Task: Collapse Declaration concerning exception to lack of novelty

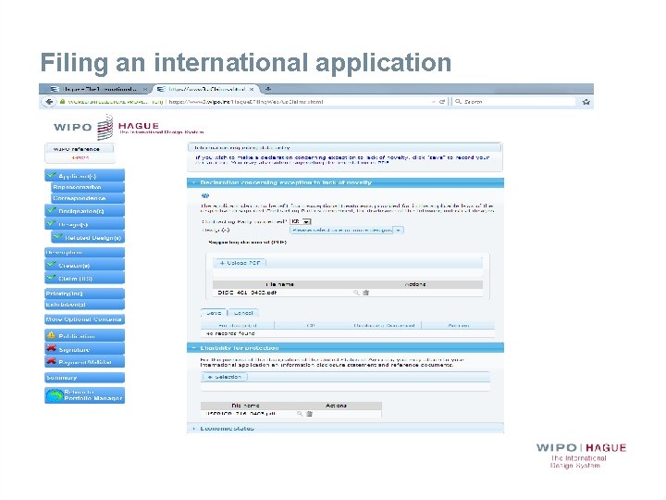Action: point(193,182)
